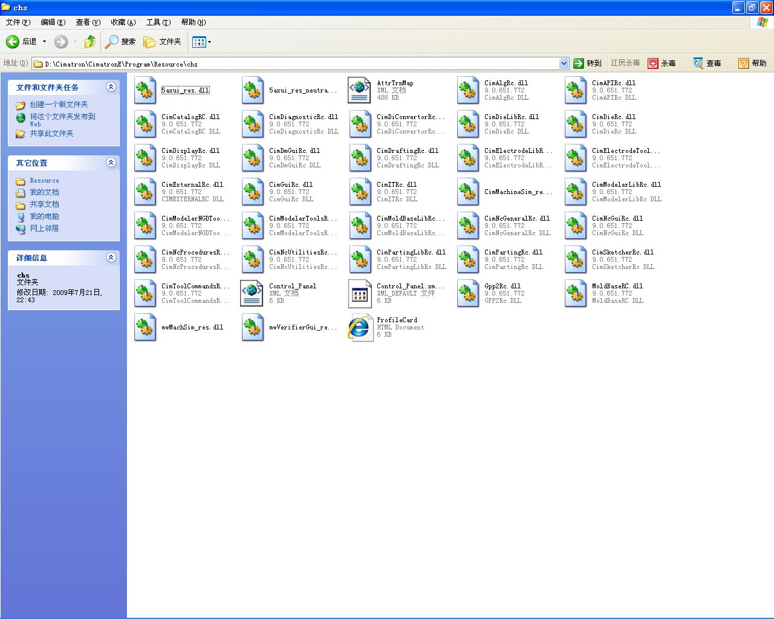Open 我的电脑 from other places

click(x=45, y=216)
